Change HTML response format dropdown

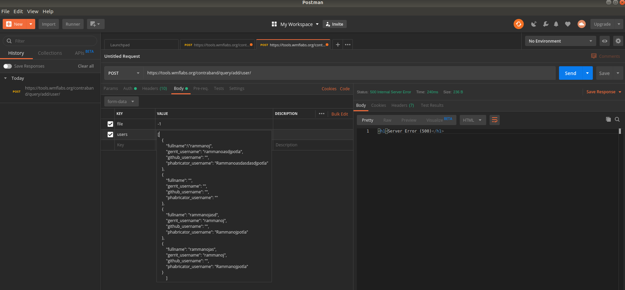click(x=473, y=120)
